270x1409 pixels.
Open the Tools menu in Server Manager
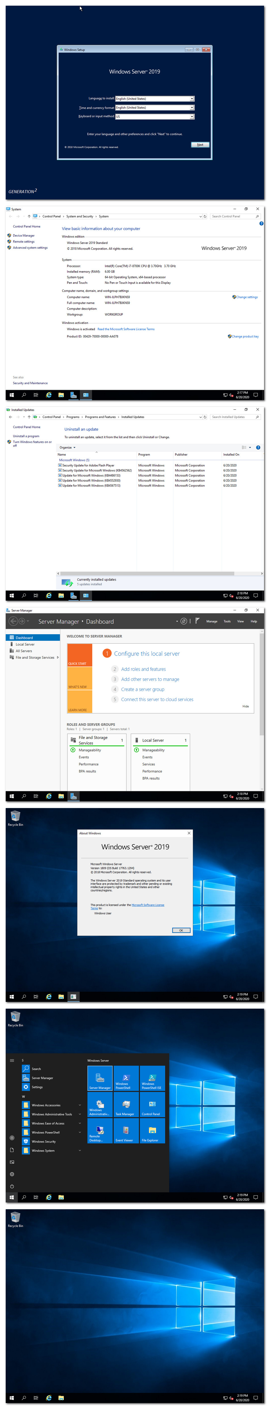tap(227, 621)
